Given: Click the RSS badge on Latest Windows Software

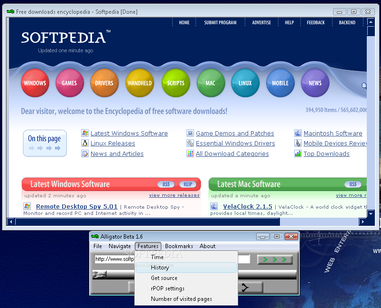Looking at the screenshot, I should [x=166, y=184].
